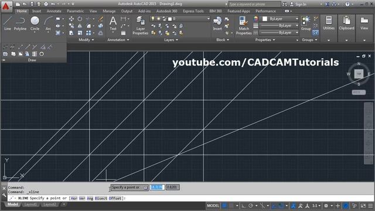Activate the Move tool

coord(71,19)
